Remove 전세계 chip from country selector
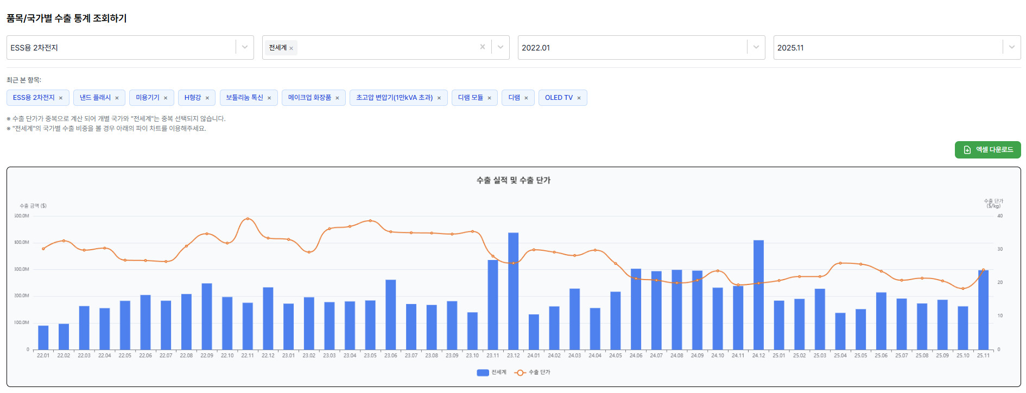The image size is (1026, 393). 292,48
